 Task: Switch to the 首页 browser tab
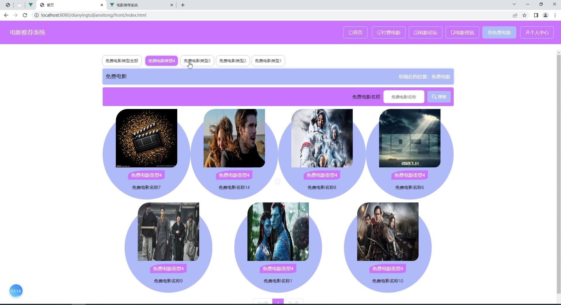[72, 5]
